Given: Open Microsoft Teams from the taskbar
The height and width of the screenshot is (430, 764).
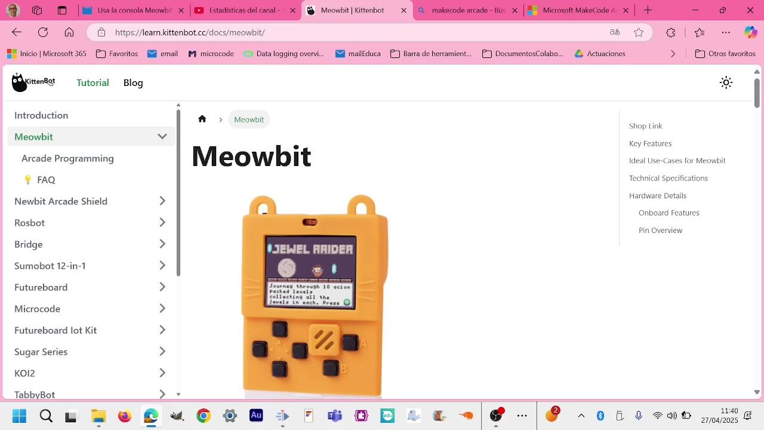Looking at the screenshot, I should point(335,416).
